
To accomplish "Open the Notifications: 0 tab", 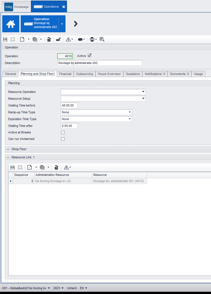I will coord(155,74).
